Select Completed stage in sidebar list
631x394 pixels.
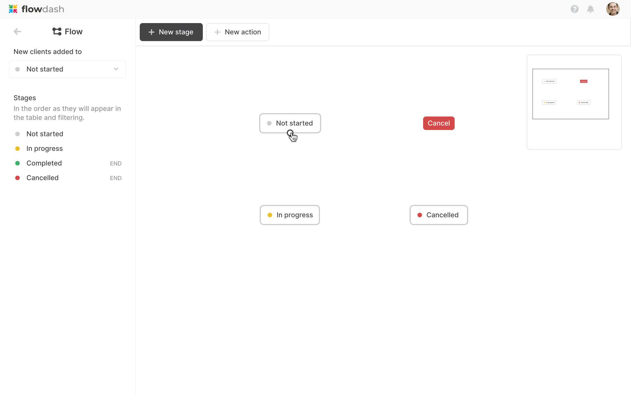coord(44,163)
